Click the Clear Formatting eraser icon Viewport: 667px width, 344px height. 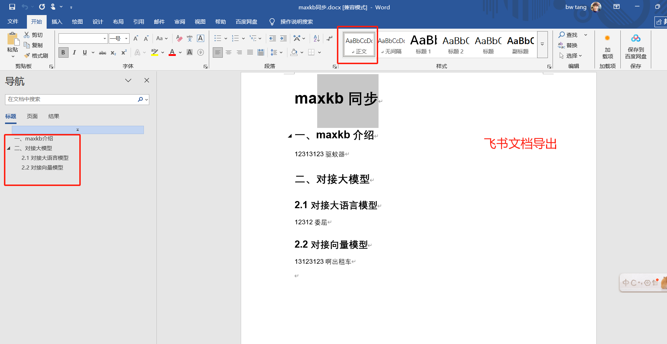point(179,38)
